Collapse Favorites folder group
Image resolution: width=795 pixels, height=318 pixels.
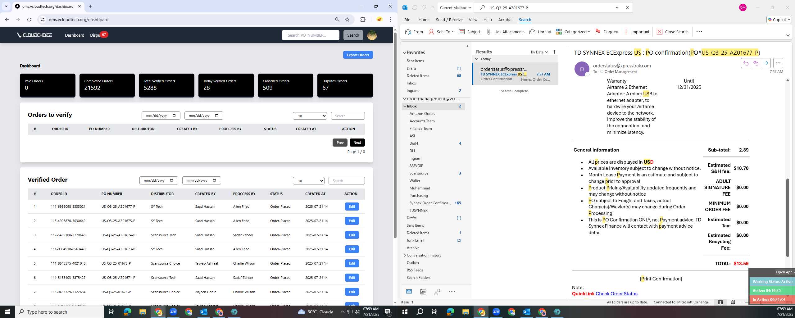pyautogui.click(x=405, y=52)
